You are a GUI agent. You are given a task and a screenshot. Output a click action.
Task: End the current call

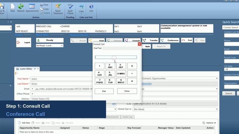pyautogui.click(x=187, y=40)
